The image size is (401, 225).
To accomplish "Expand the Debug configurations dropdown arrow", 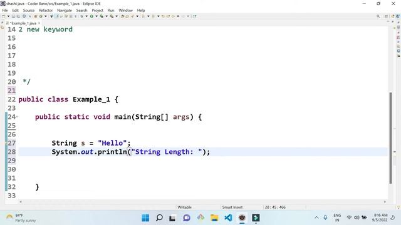I will point(86,16).
